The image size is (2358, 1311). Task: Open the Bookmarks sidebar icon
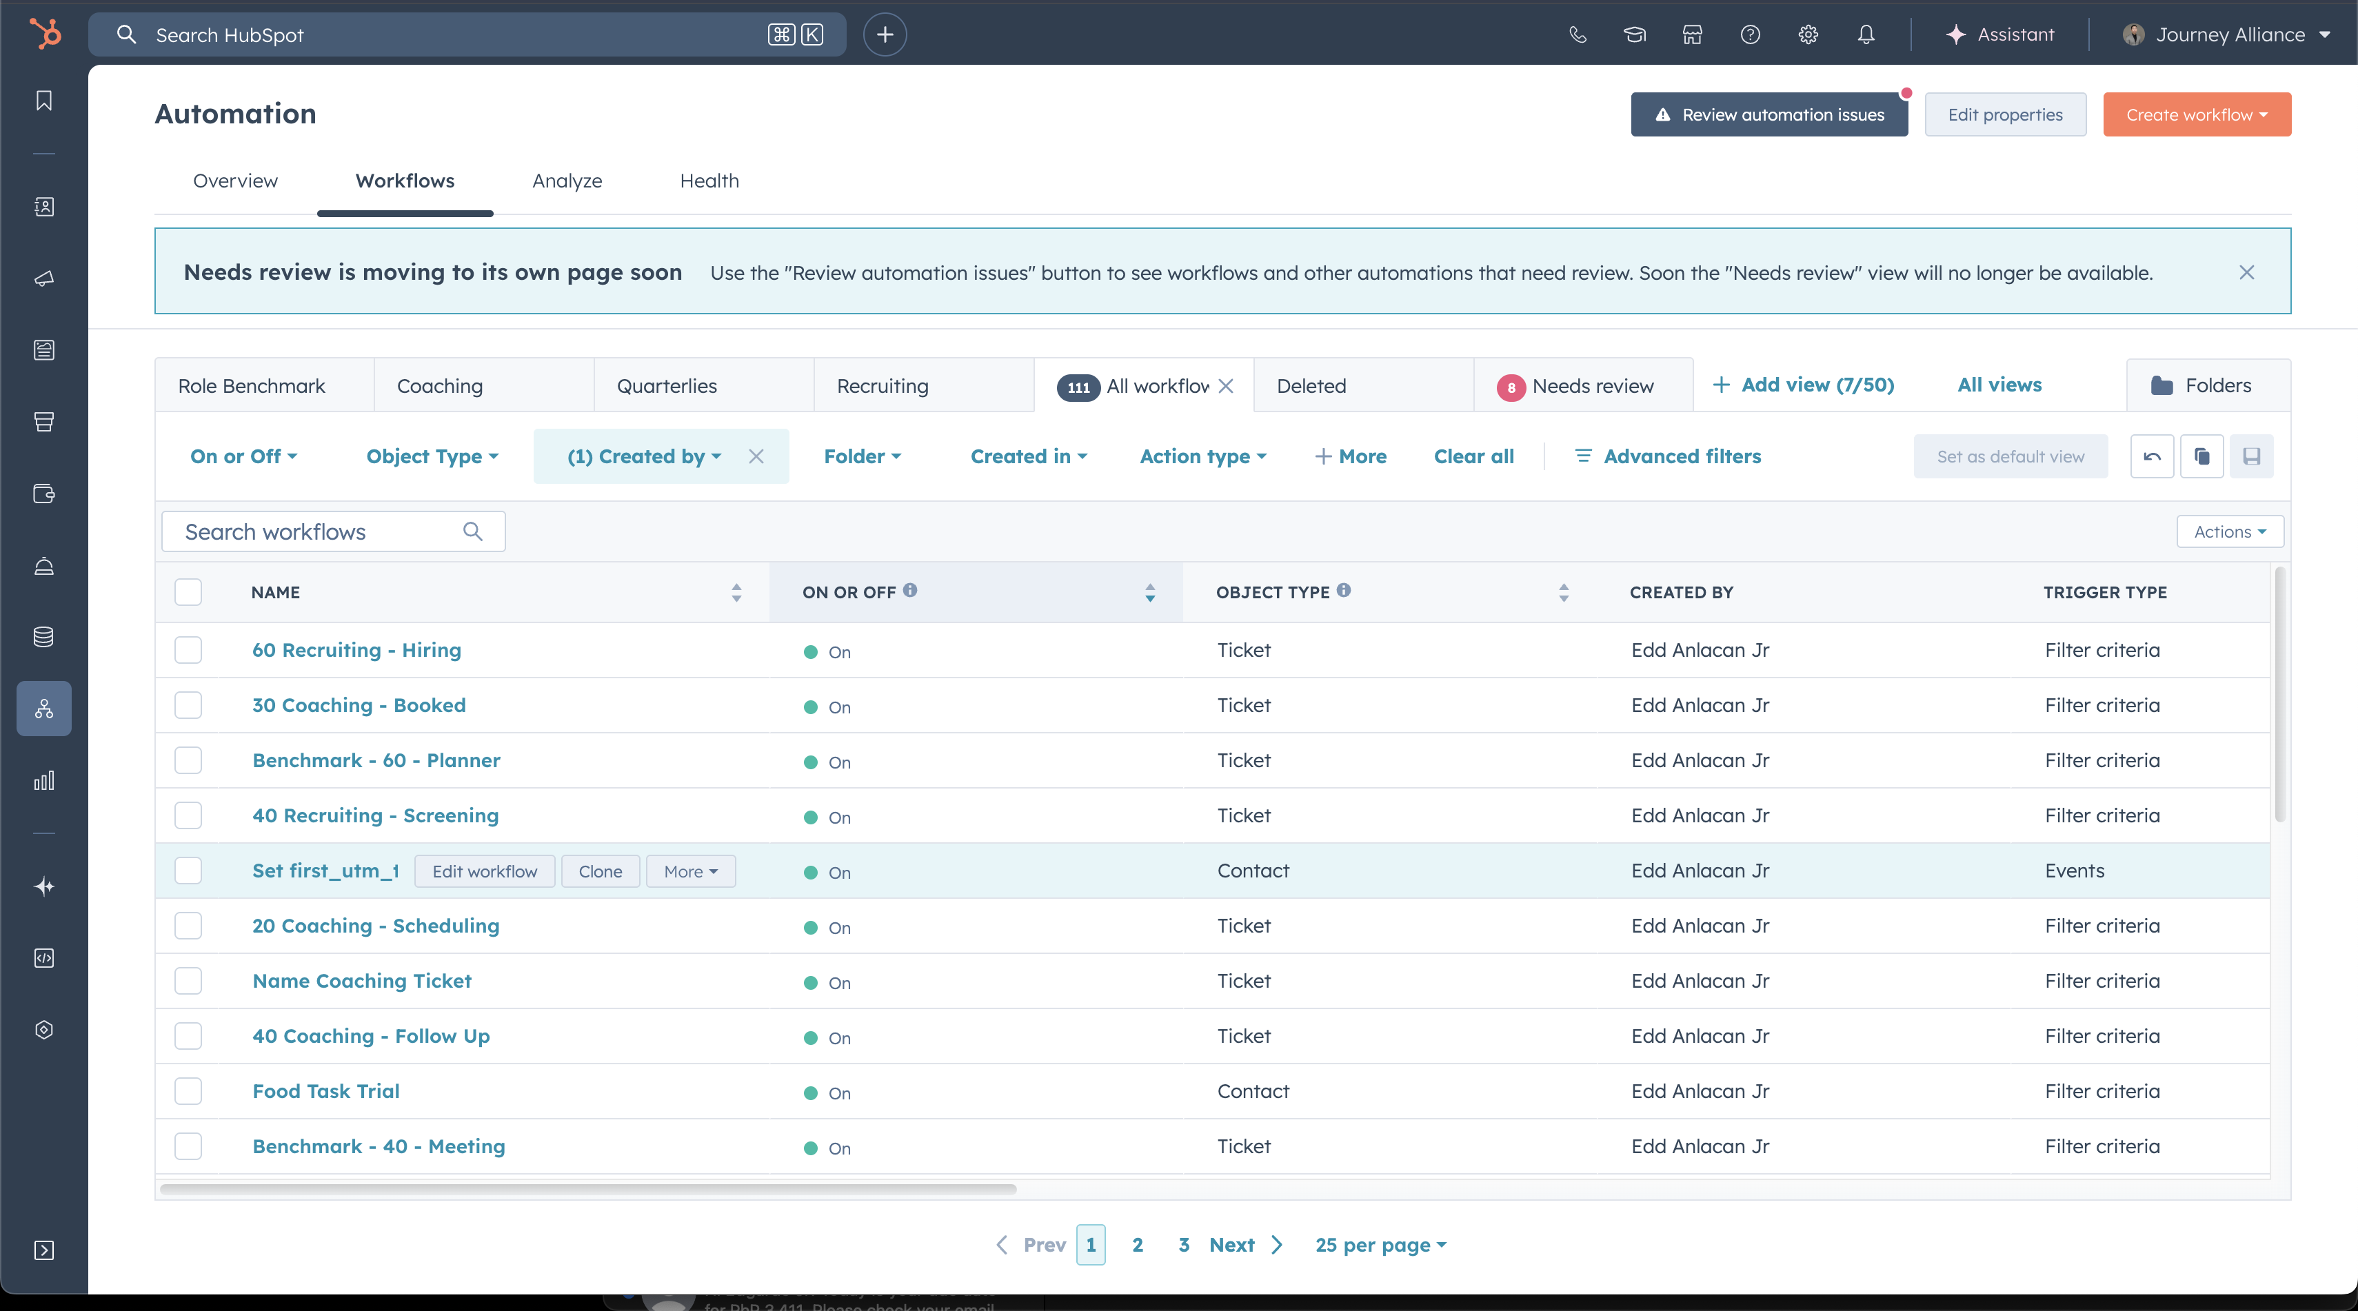(x=44, y=101)
